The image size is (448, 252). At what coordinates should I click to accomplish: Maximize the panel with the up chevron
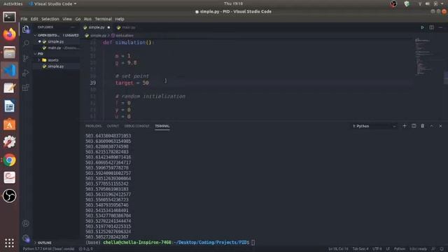coord(431,126)
